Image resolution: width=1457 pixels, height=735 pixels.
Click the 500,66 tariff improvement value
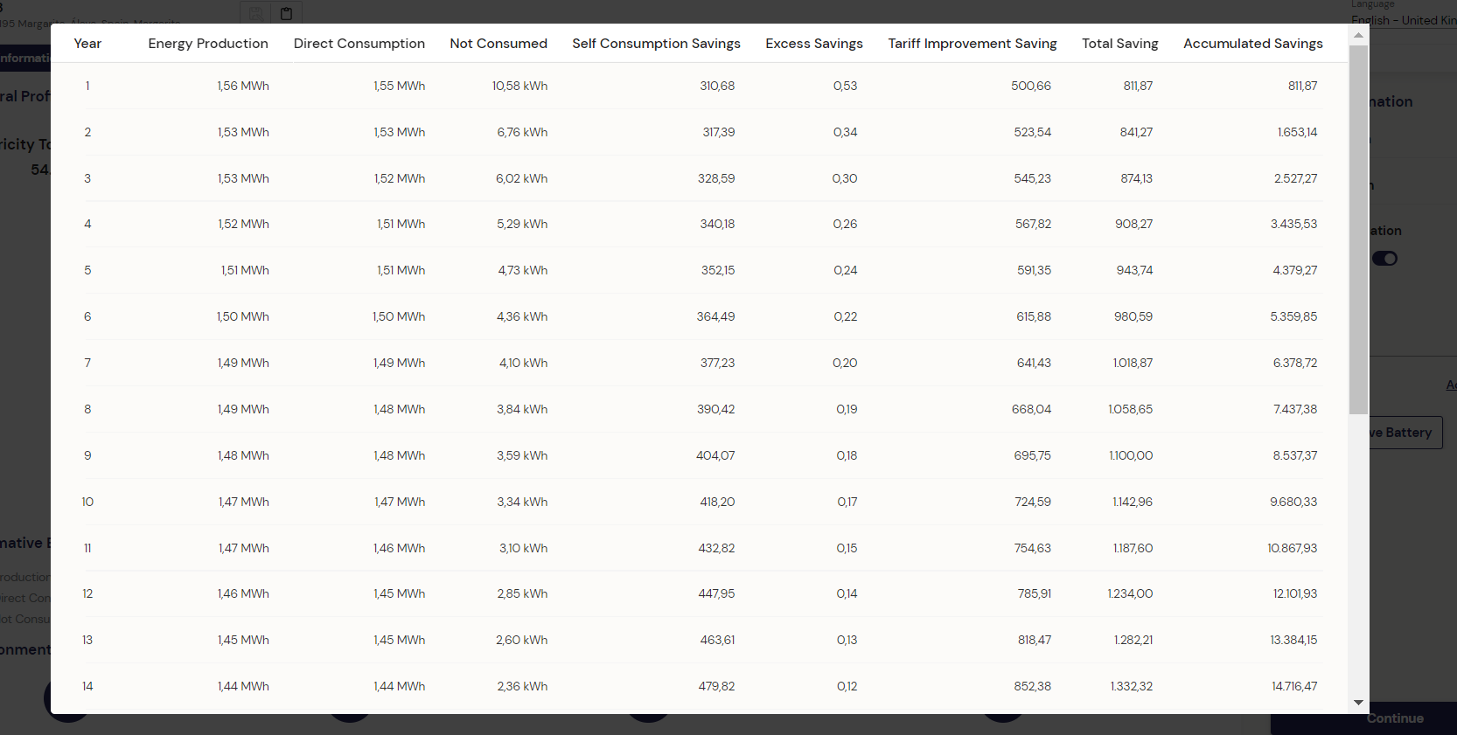(x=1031, y=86)
